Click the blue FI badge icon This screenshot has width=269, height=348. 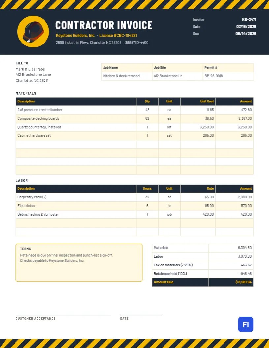[246, 324]
